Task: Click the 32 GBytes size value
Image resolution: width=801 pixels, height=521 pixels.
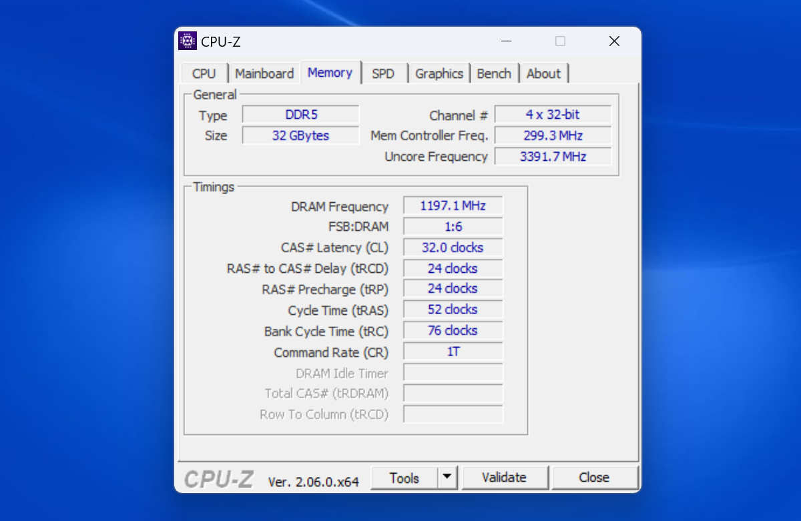Action: click(301, 135)
